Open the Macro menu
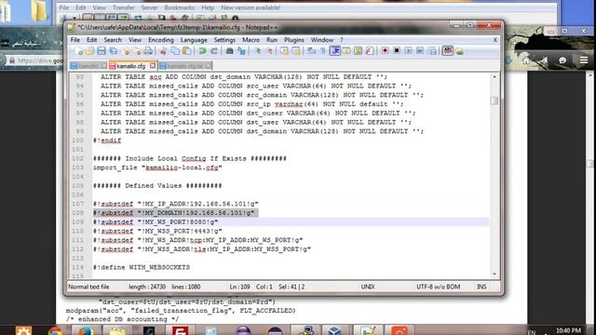 point(251,40)
